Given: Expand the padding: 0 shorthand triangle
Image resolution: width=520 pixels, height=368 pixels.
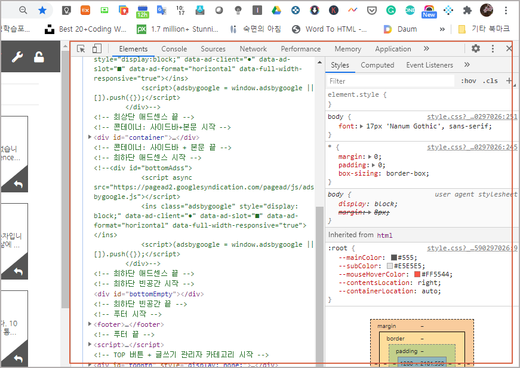Looking at the screenshot, I should tap(373, 165).
